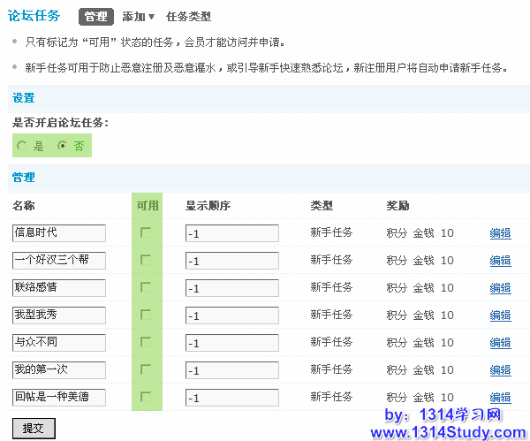Edit the 信息时代 task
This screenshot has height=441, width=530.
point(500,233)
